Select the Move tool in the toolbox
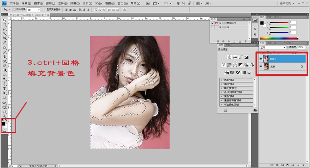 [5, 20]
